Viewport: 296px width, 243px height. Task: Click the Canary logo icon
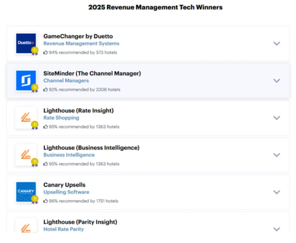tap(26, 192)
